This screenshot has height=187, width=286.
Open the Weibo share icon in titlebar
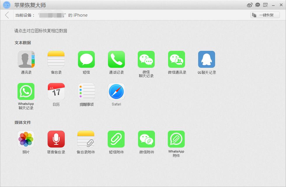[x=249, y=5]
